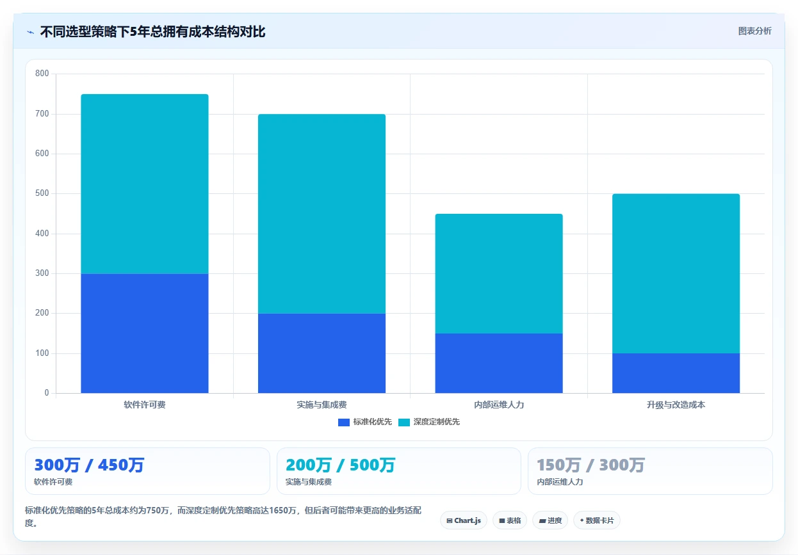Image resolution: width=798 pixels, height=555 pixels.
Task: Click the lightning icon beside the chart title
Action: 30,32
